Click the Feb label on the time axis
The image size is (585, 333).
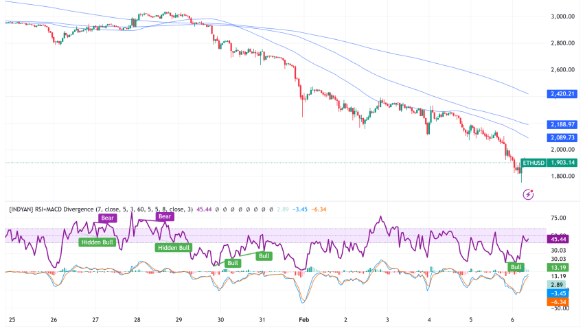(x=302, y=319)
